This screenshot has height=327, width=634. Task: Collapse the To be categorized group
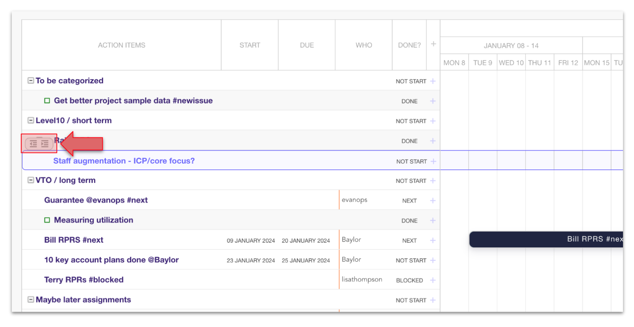tap(30, 80)
